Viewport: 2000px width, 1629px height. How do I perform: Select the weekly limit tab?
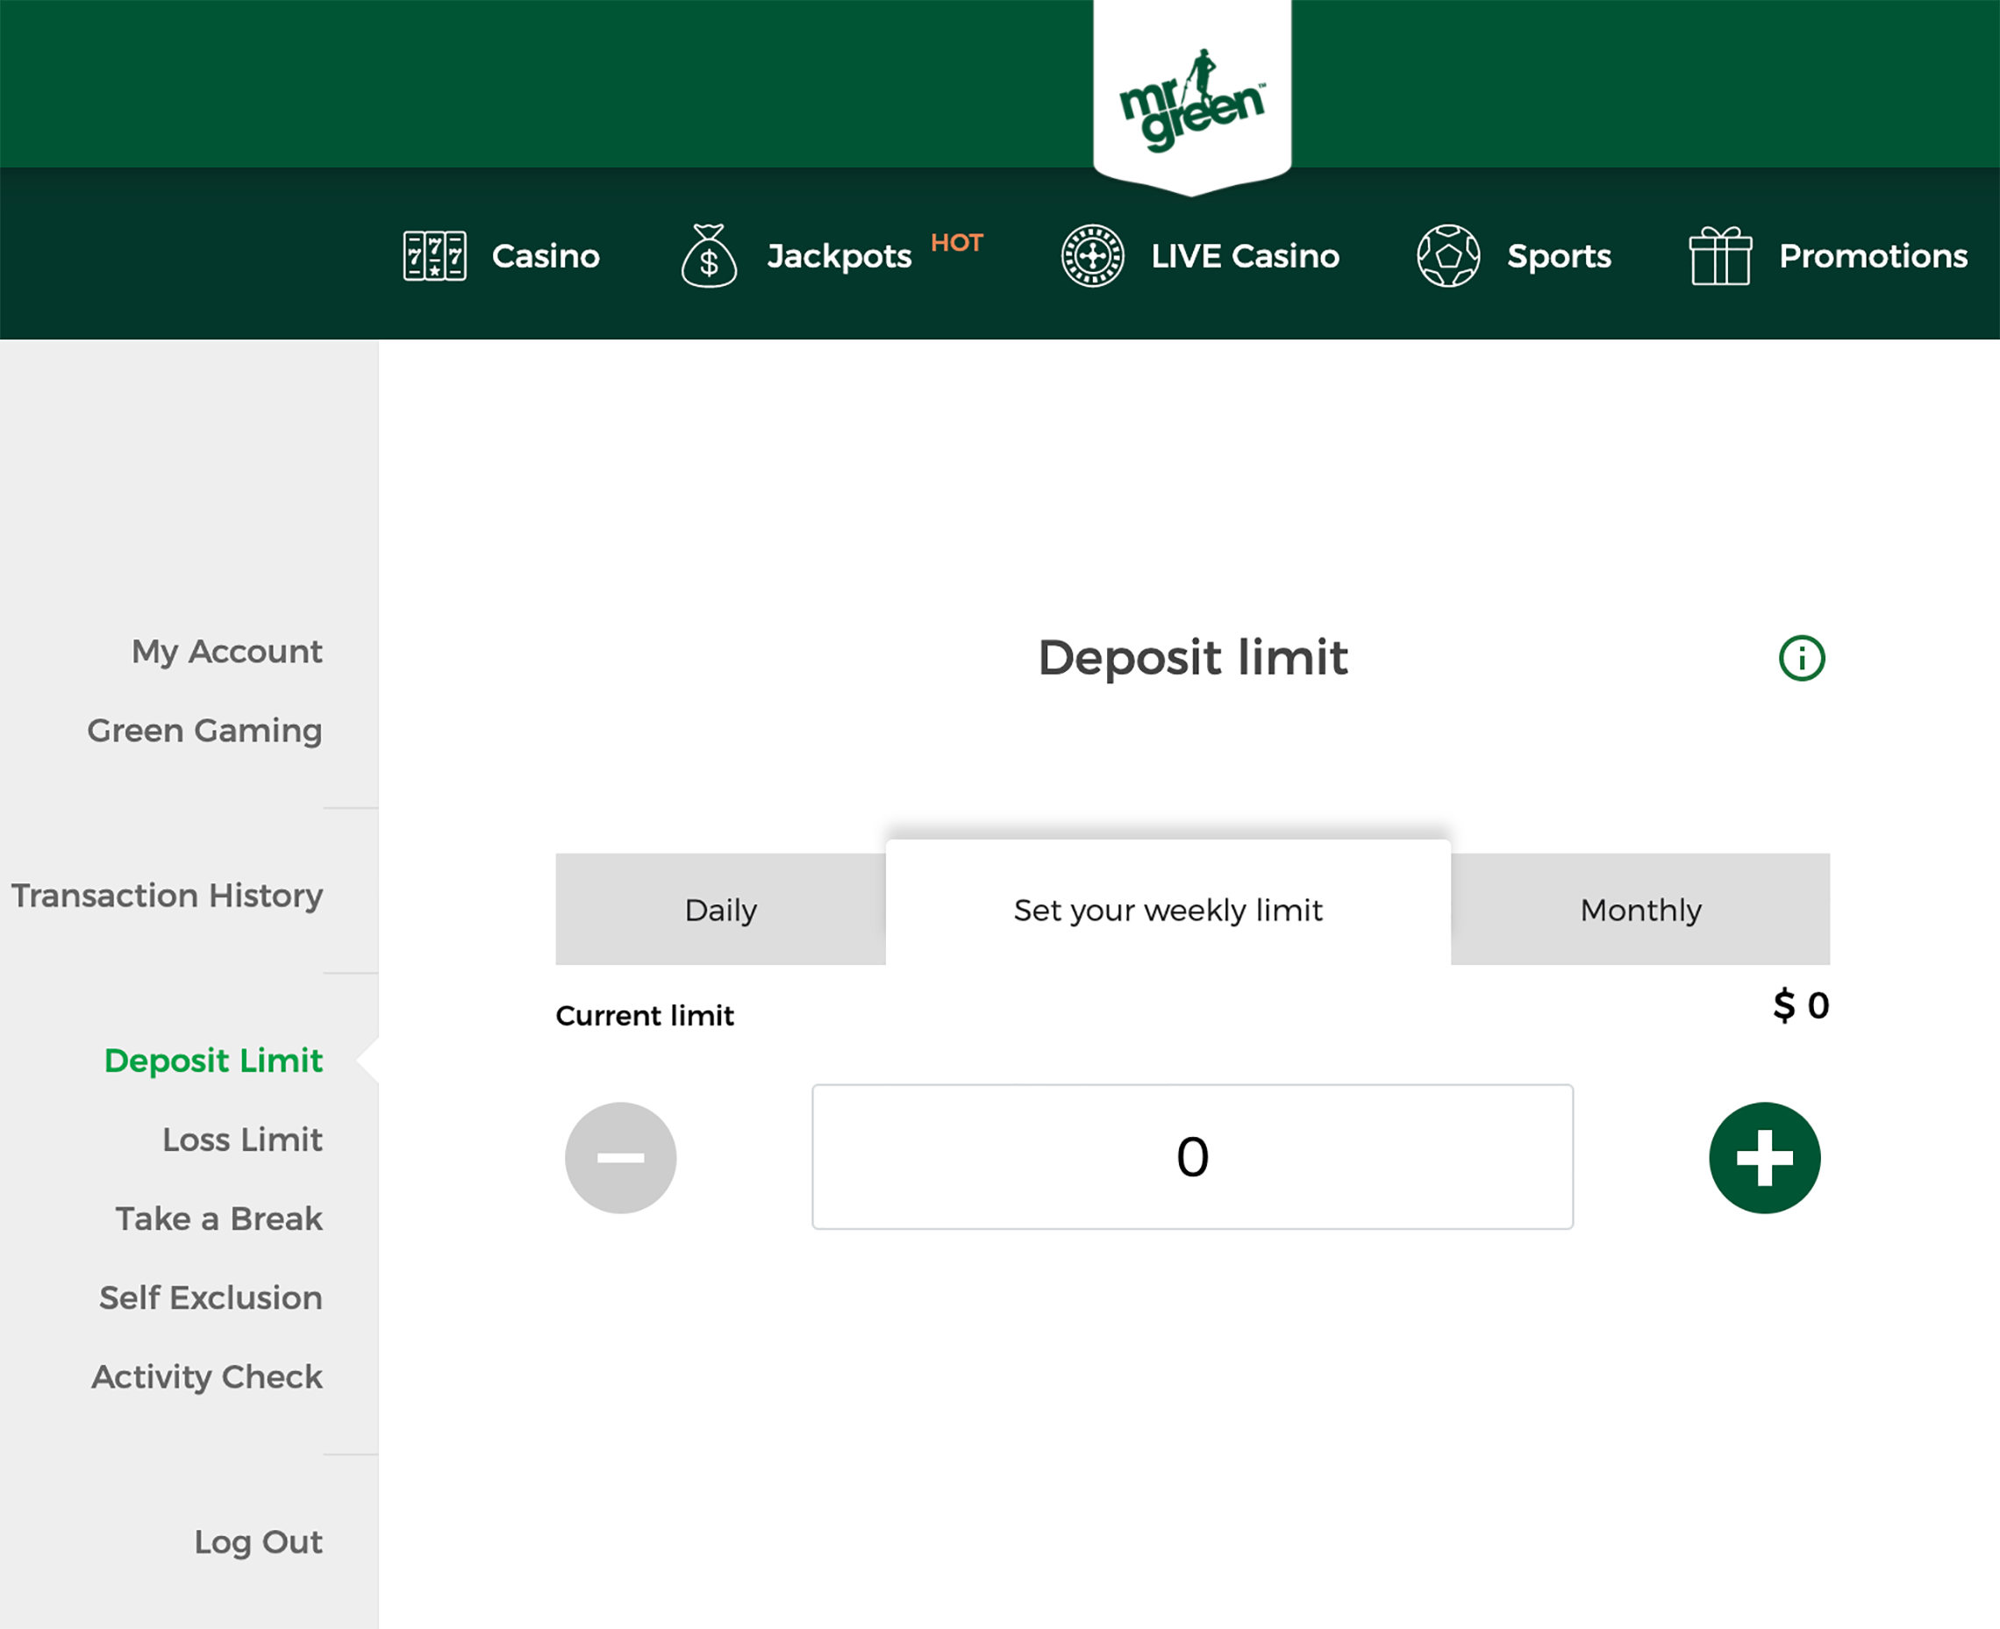[1168, 910]
